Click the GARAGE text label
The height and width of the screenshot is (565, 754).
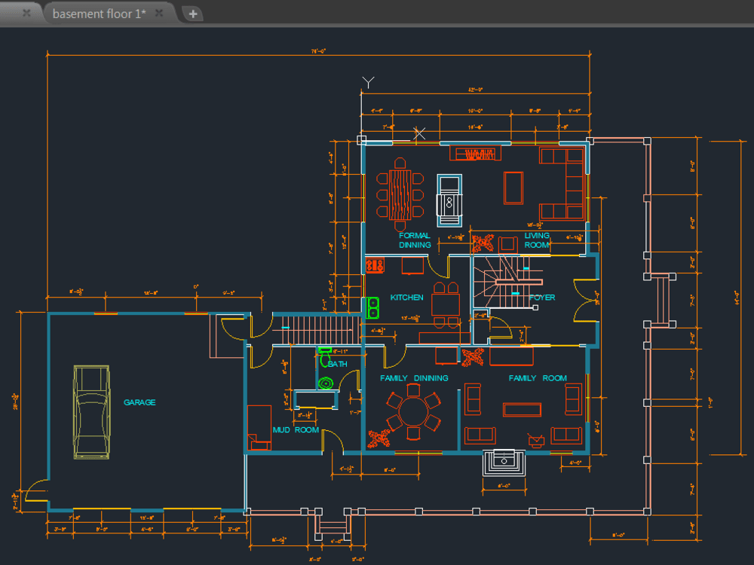click(141, 402)
